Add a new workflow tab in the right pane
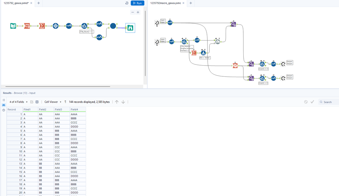339x196 pixels. point(191,3)
